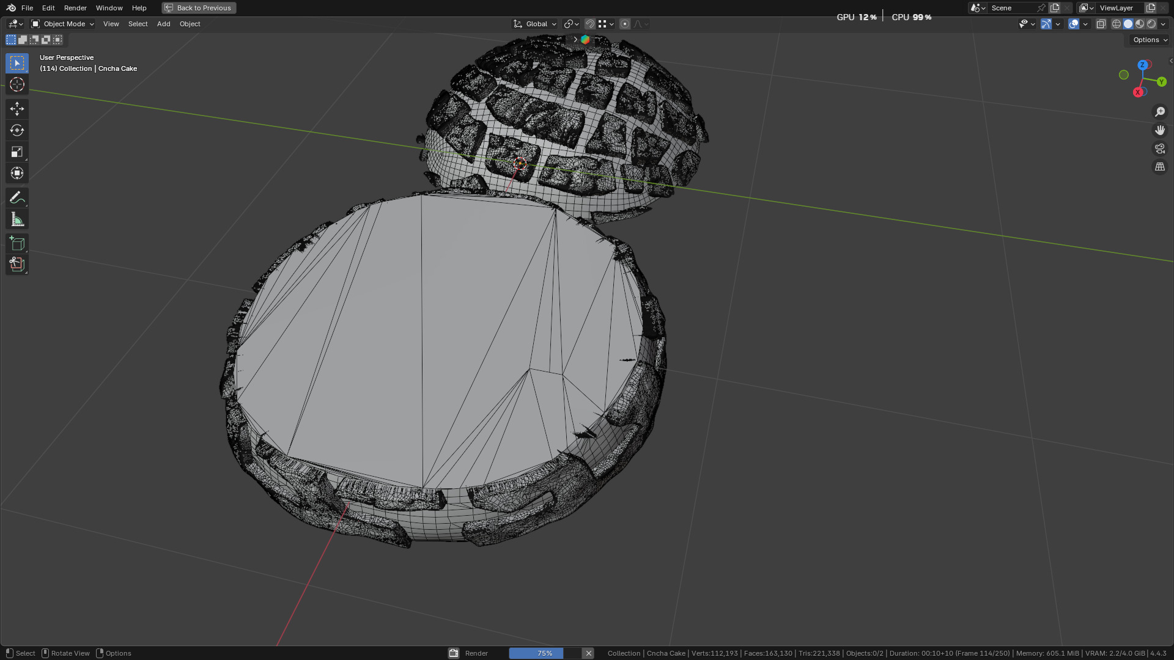This screenshot has width=1174, height=660.
Task: Open the Object Mode dropdown
Action: [63, 24]
